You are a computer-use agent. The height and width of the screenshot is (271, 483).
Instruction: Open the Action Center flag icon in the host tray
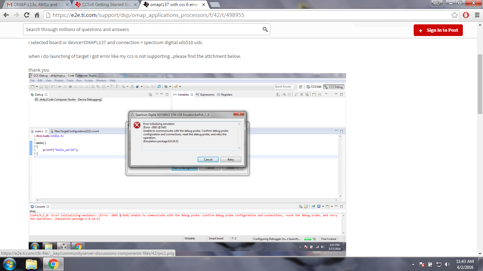[422, 264]
